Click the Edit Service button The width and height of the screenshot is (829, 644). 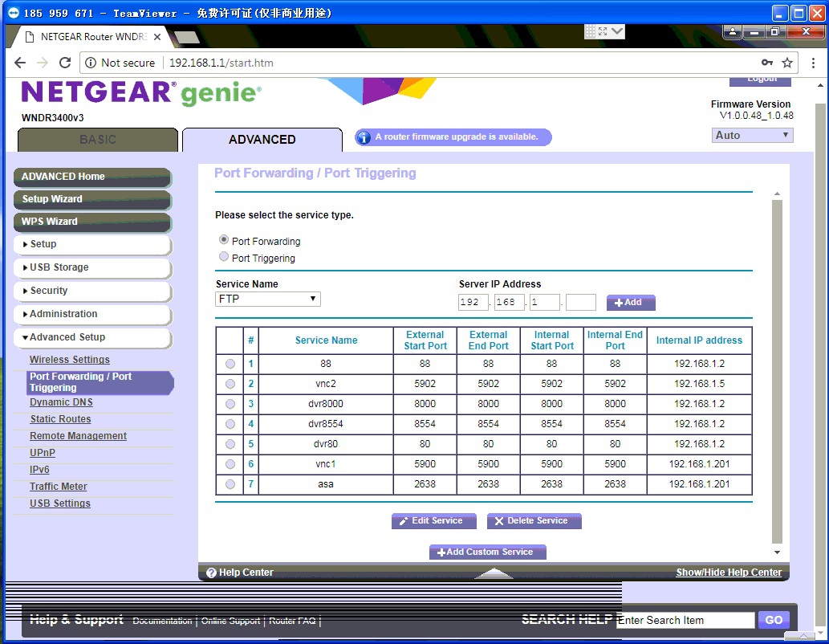pyautogui.click(x=433, y=521)
